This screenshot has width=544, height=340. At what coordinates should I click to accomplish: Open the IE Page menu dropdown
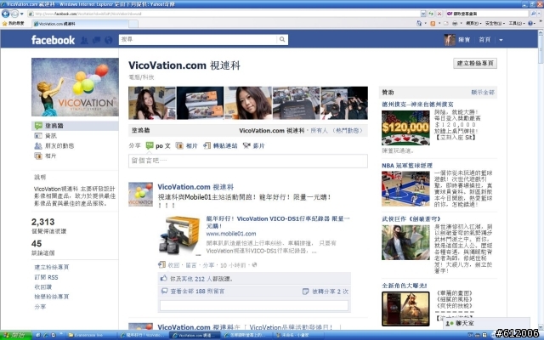tap(473, 23)
